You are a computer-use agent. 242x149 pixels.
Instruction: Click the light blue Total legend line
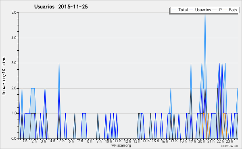tap(174, 10)
